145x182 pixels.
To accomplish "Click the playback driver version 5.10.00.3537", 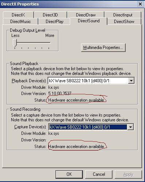I will click(x=60, y=94).
